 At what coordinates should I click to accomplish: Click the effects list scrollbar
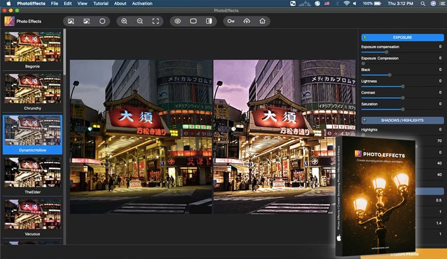click(65, 51)
